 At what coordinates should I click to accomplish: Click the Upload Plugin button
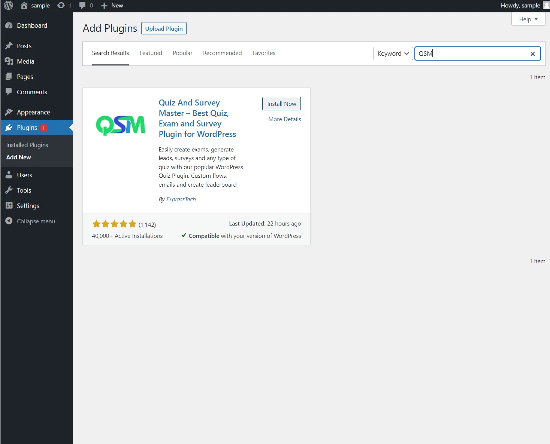pyautogui.click(x=164, y=28)
